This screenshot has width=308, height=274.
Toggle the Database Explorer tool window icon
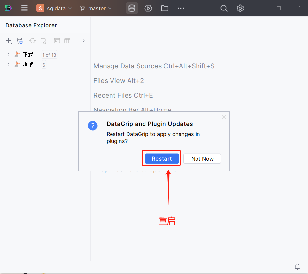(132, 8)
